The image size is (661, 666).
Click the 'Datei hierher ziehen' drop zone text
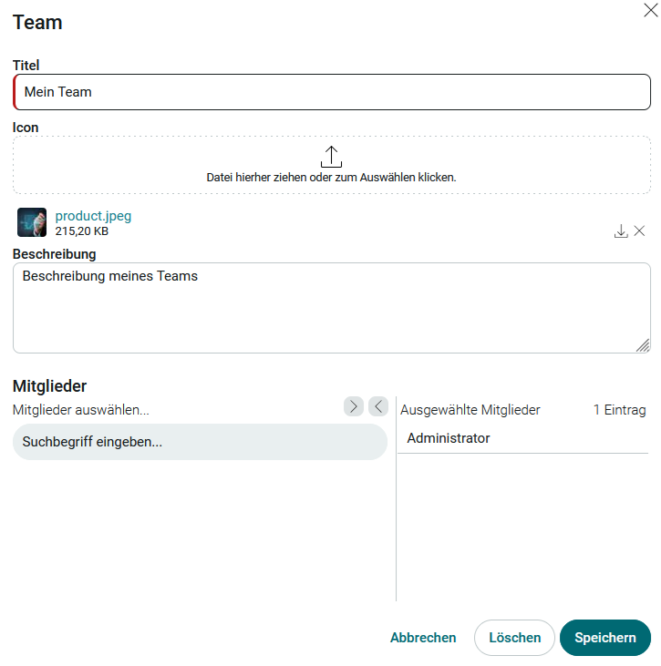[331, 178]
